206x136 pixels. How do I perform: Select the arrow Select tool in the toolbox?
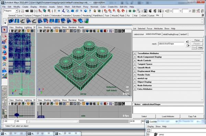(4, 30)
